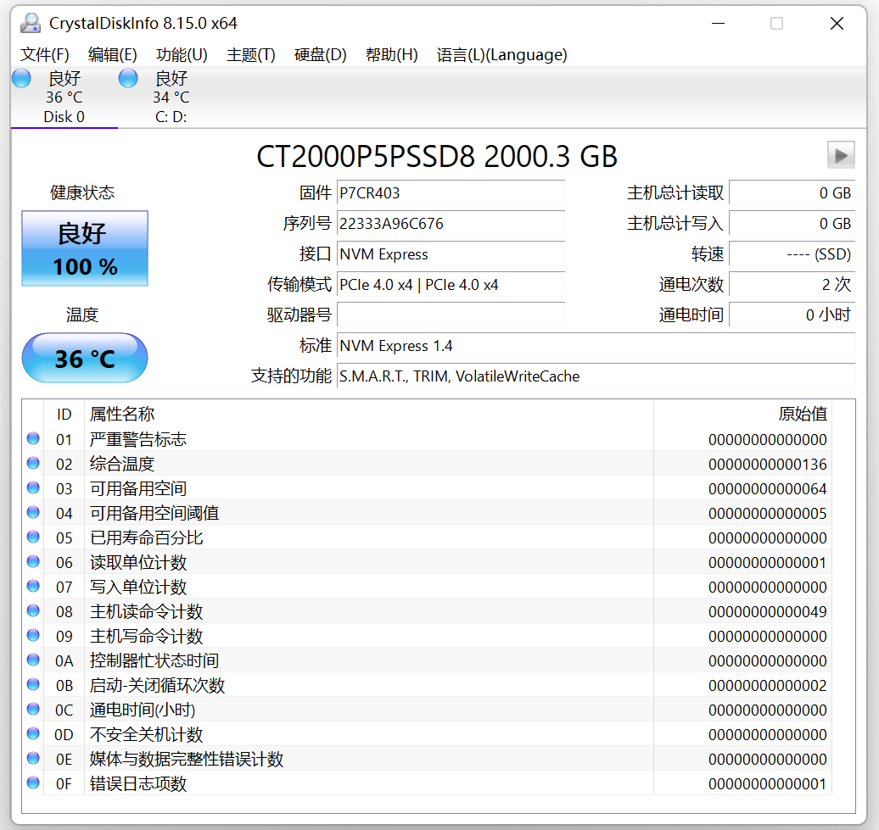
Task: Open the 编辑(E) menu
Action: tap(113, 54)
